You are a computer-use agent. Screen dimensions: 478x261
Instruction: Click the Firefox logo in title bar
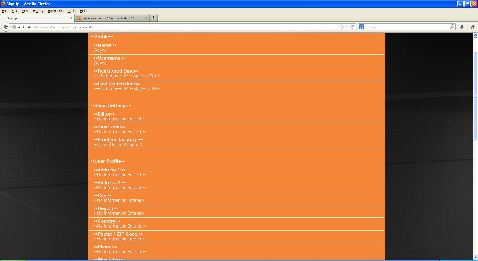[x=3, y=4]
